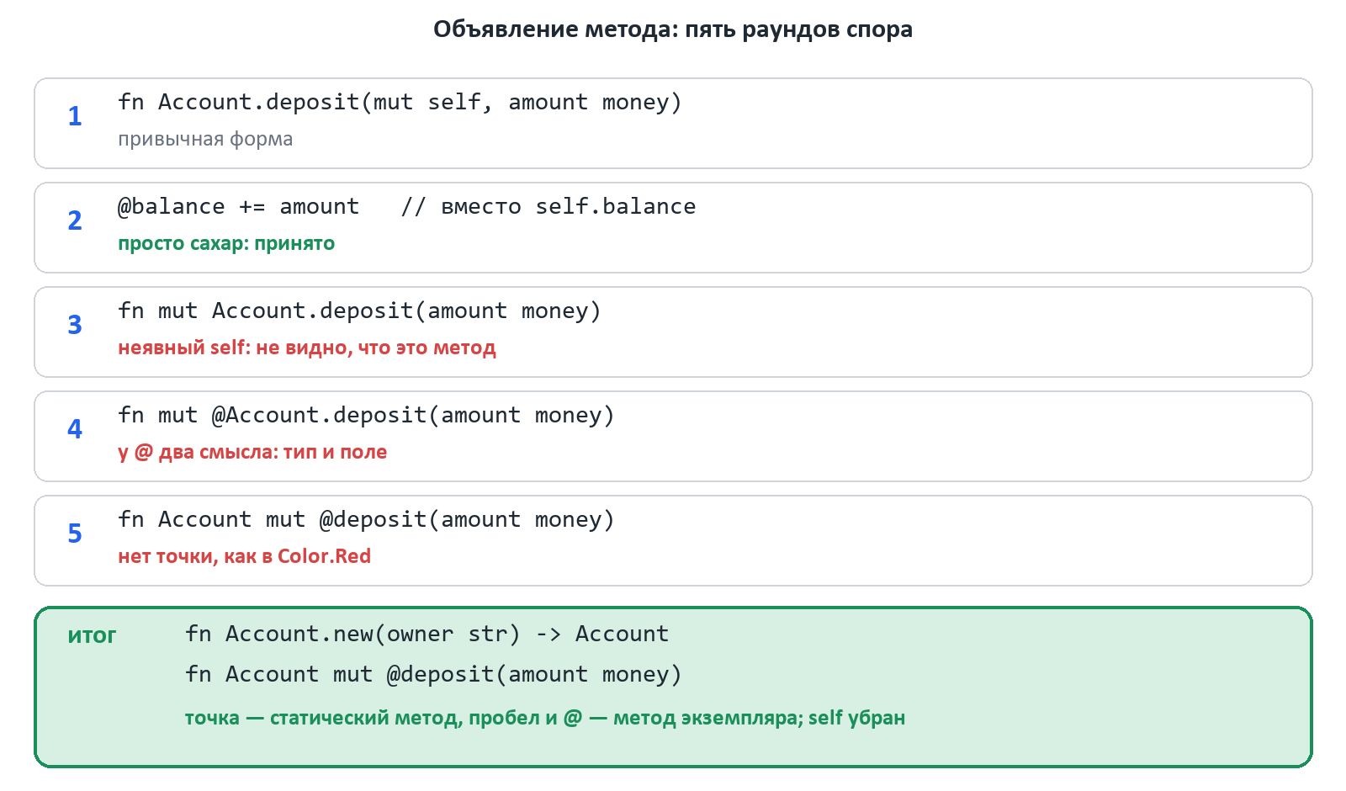Viewport: 1346px width, 791px height.
Task: Select code 'fn Account.new(owner str) -> Account'
Action: point(427,634)
